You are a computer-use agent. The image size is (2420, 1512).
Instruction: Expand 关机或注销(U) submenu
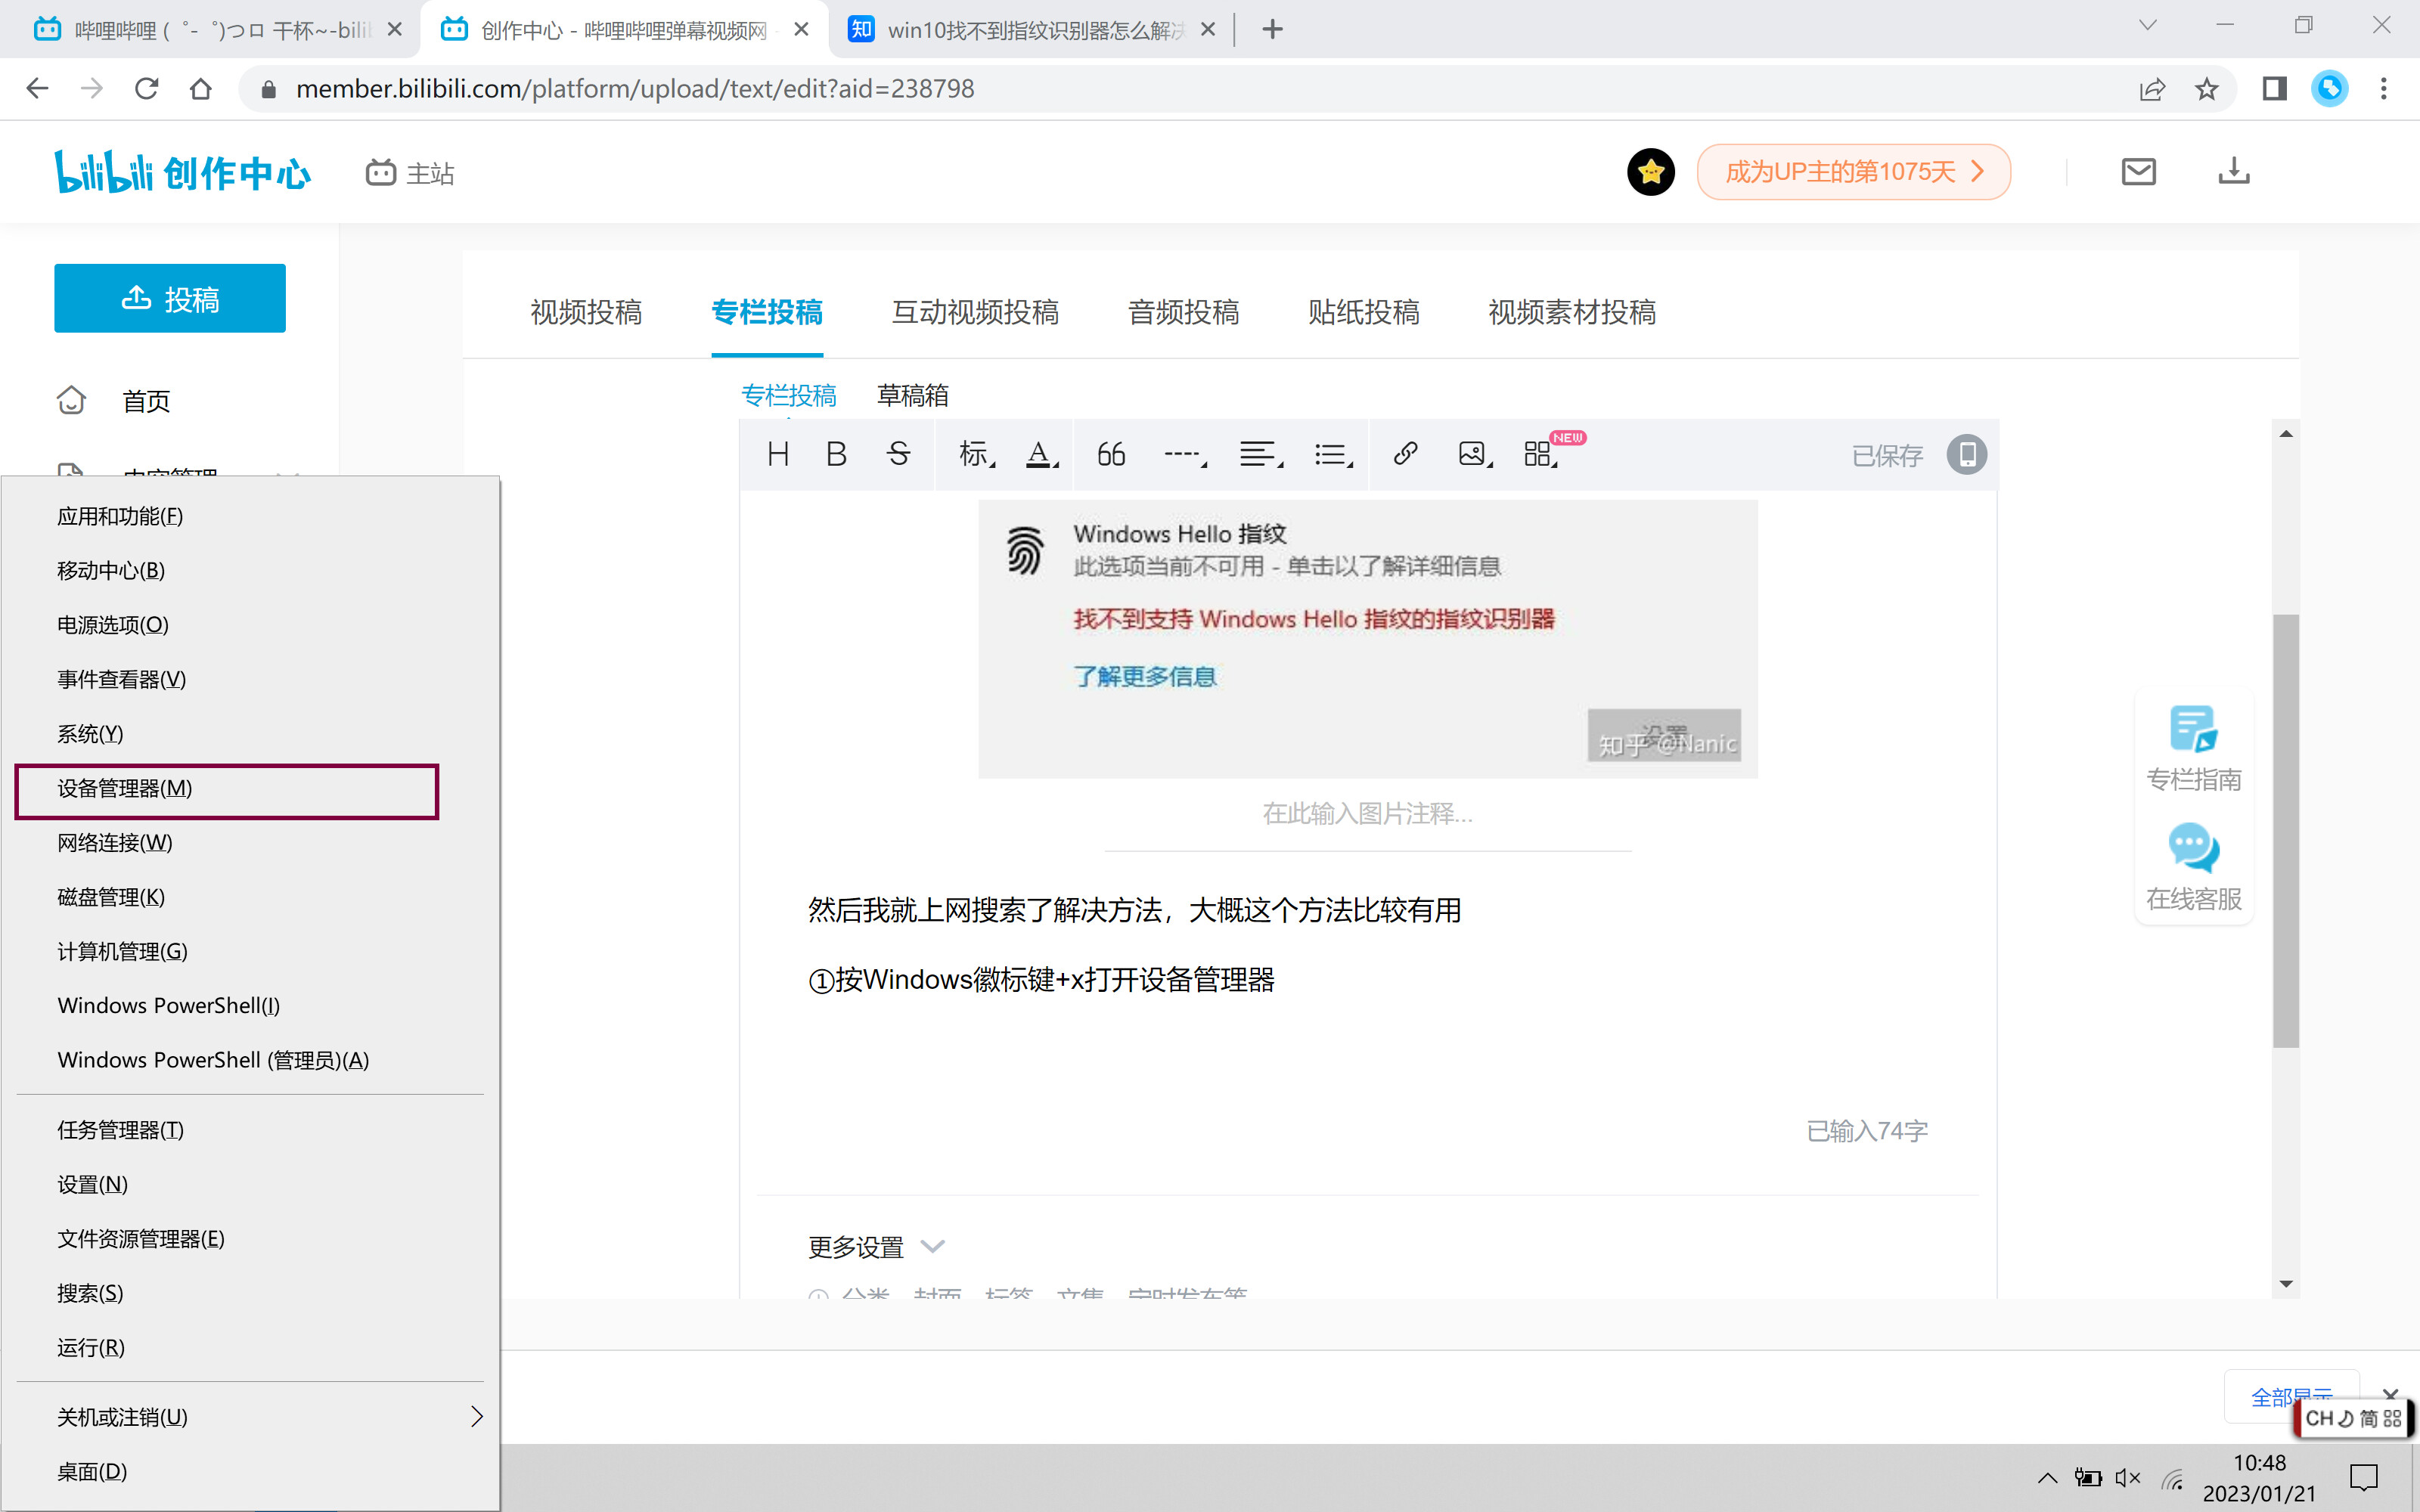pos(250,1417)
